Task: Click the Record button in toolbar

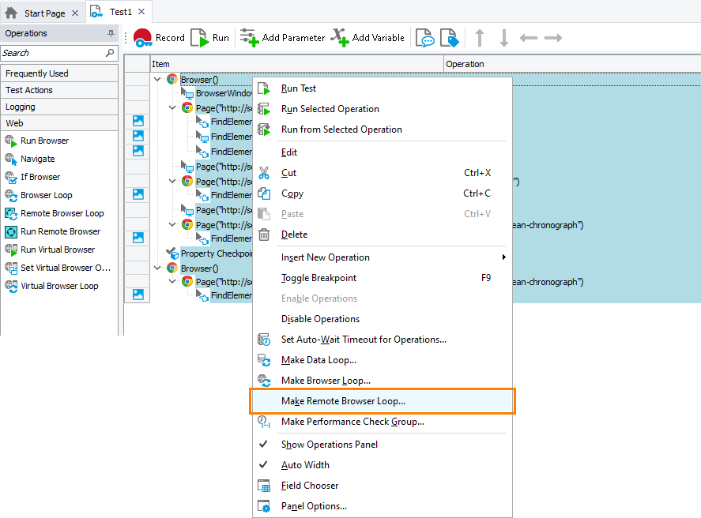Action: click(159, 38)
